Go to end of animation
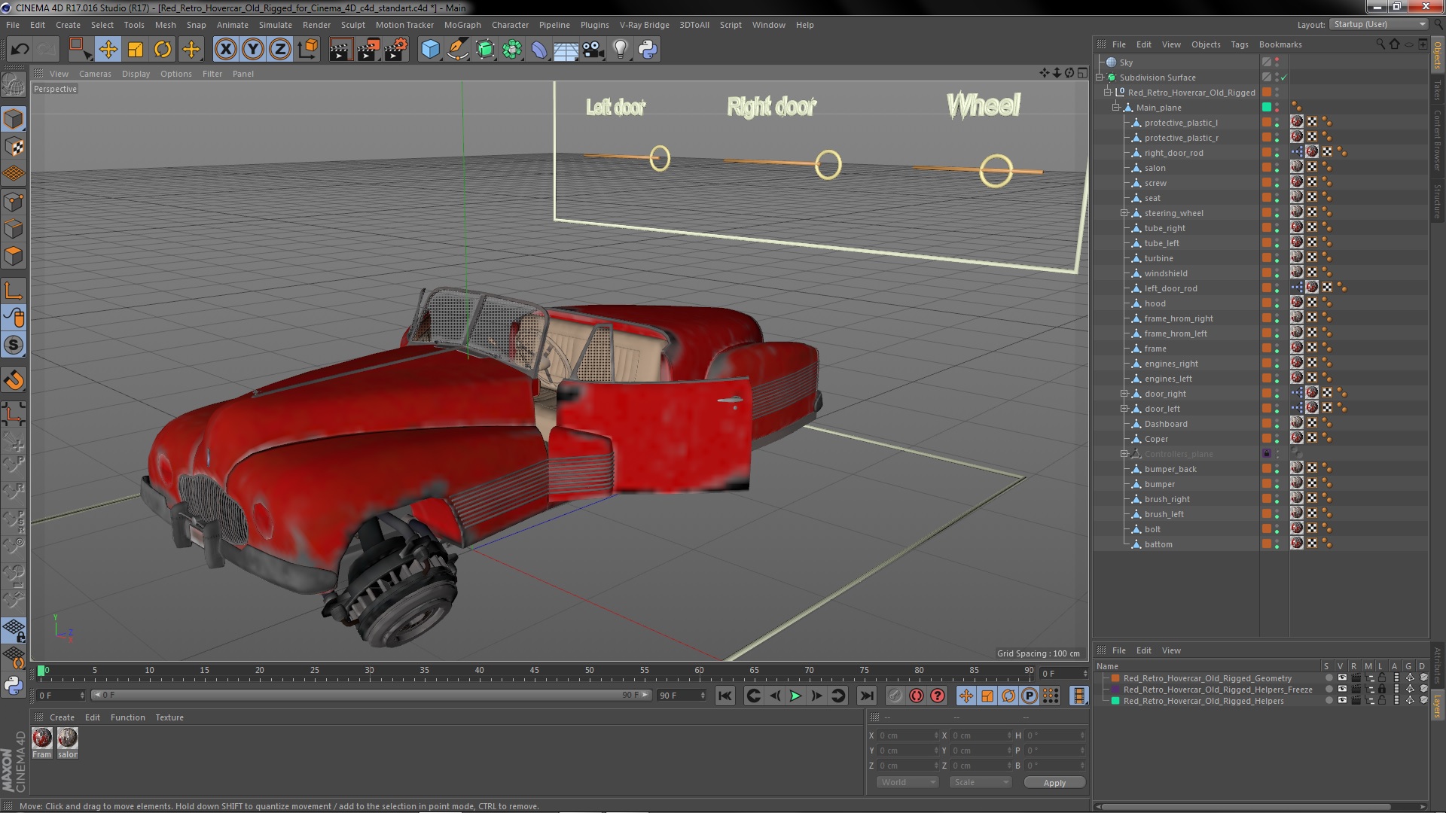Viewport: 1446px width, 813px height. 867,696
